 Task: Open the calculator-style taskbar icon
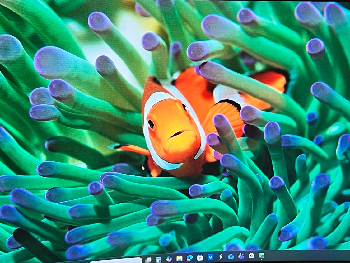(158, 260)
